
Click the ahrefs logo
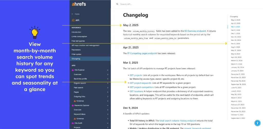pyautogui.click(x=79, y=4)
